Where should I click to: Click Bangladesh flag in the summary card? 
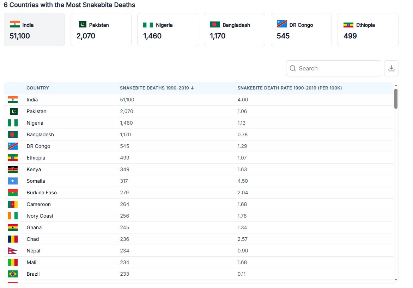click(215, 24)
